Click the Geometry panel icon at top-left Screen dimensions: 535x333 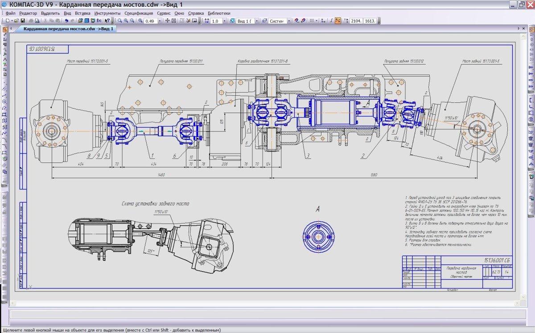click(x=4, y=29)
